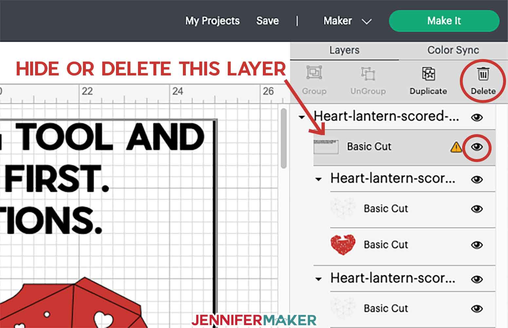Collapse the top Heart-lantern-scored group

(x=302, y=117)
